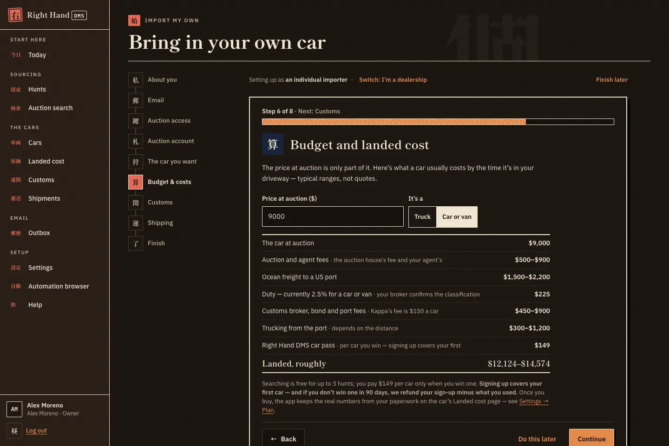Click Finish later link

(612, 80)
